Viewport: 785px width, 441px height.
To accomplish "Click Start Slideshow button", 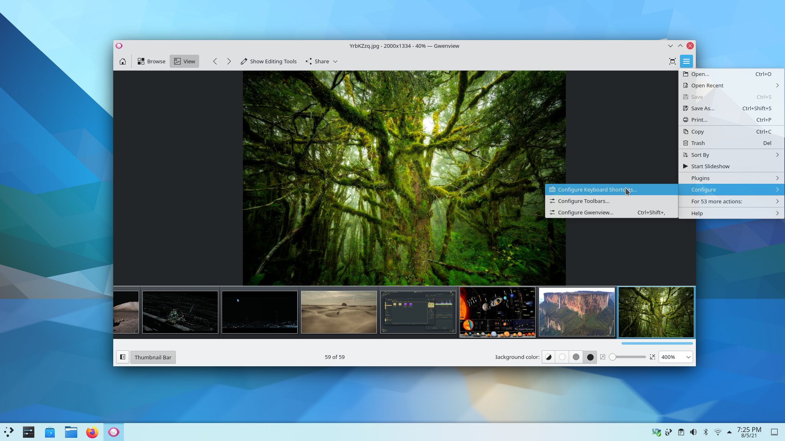I will (x=710, y=166).
